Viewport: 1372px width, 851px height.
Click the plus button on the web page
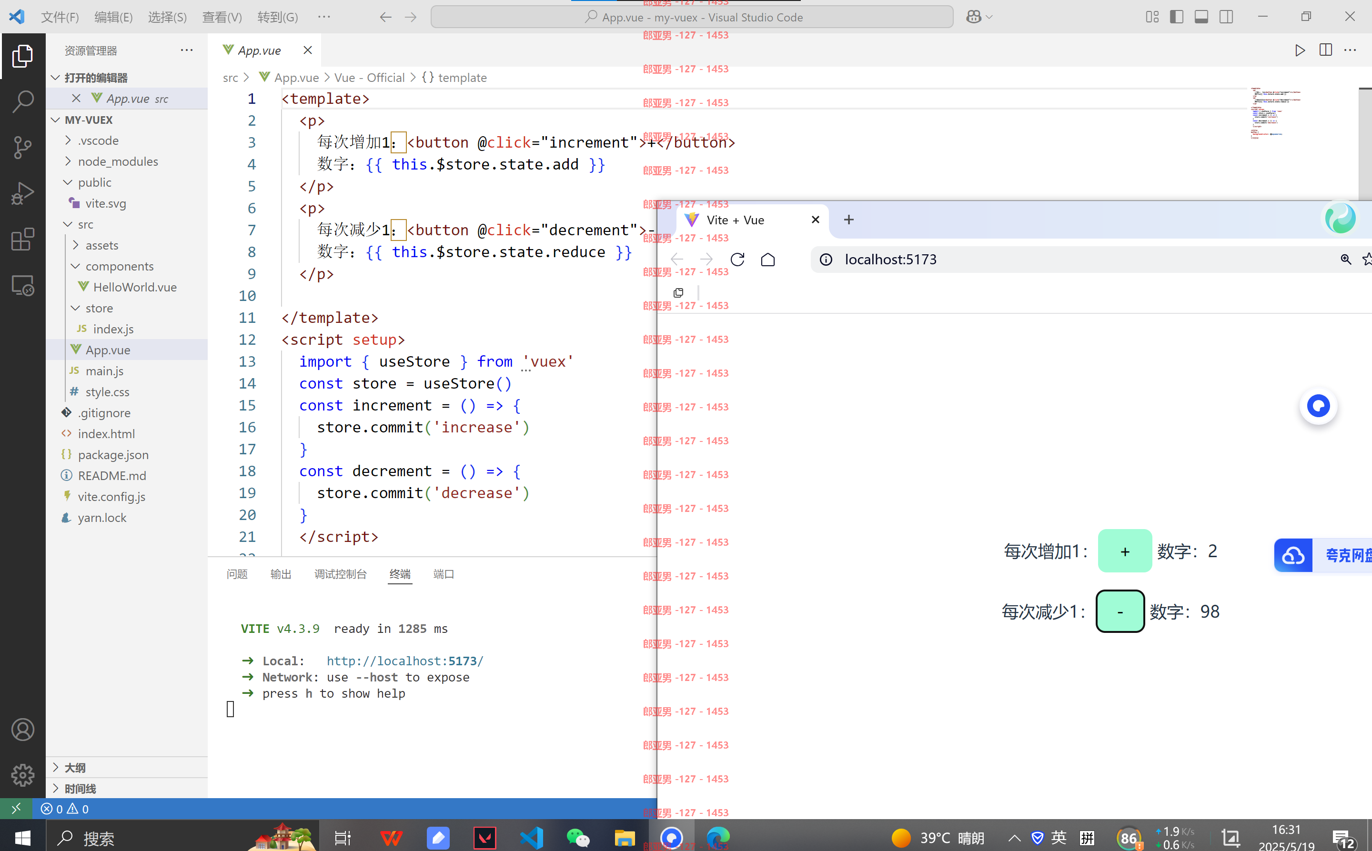(x=1124, y=551)
